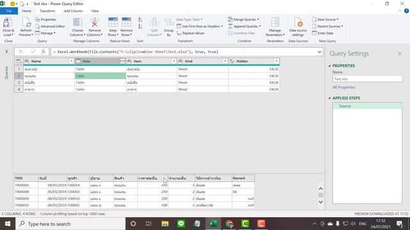Click the table select-all corner icon
The height and width of the screenshot is (230, 410).
pos(19,61)
